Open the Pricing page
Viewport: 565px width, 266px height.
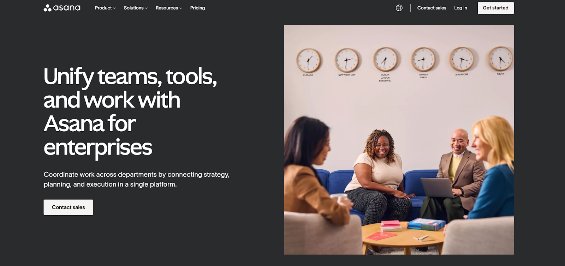pyautogui.click(x=197, y=8)
